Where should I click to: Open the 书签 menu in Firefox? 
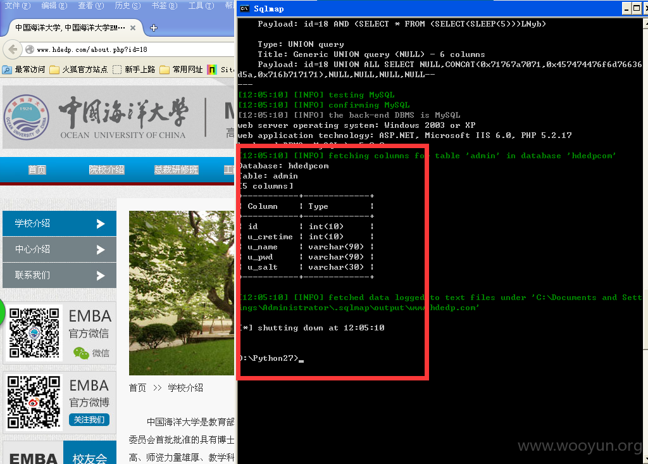click(x=165, y=5)
